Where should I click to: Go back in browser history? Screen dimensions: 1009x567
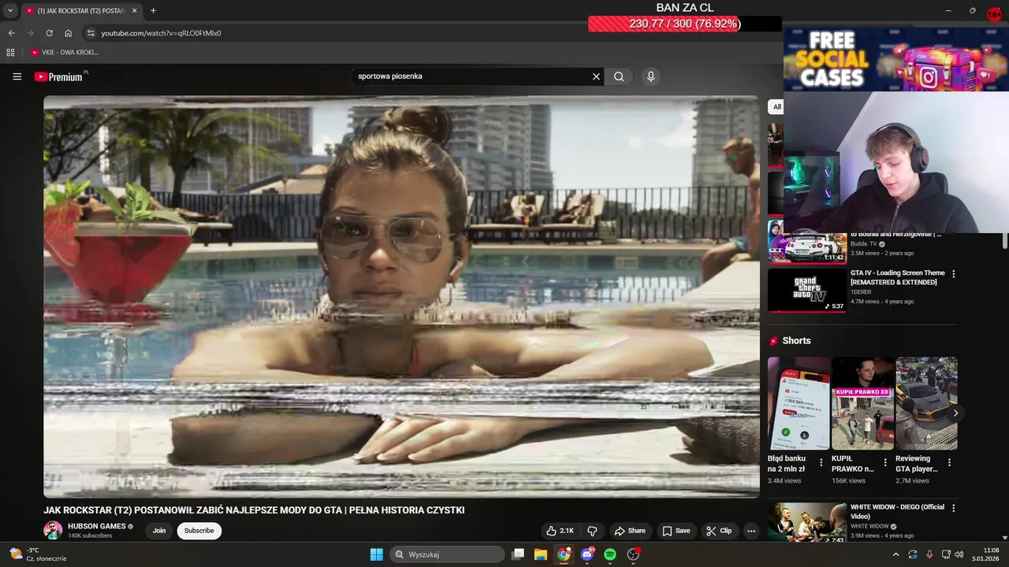[11, 33]
